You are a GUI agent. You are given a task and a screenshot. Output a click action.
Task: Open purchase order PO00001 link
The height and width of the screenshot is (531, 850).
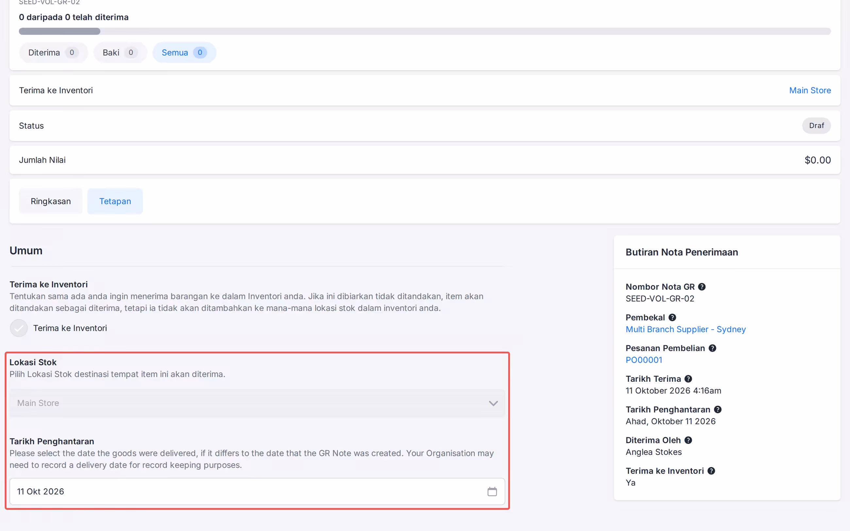pyautogui.click(x=644, y=360)
